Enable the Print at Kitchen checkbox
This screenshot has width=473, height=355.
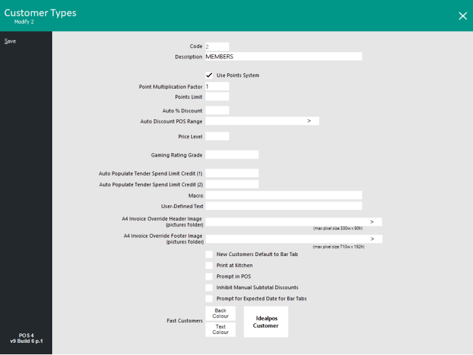[209, 266]
